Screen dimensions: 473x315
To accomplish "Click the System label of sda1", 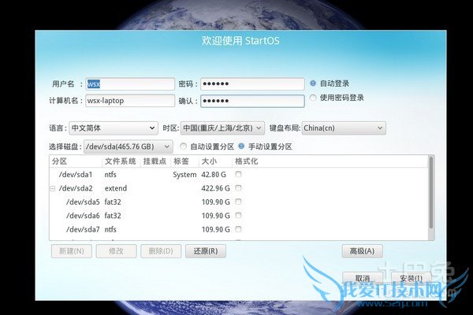I will 184,175.
